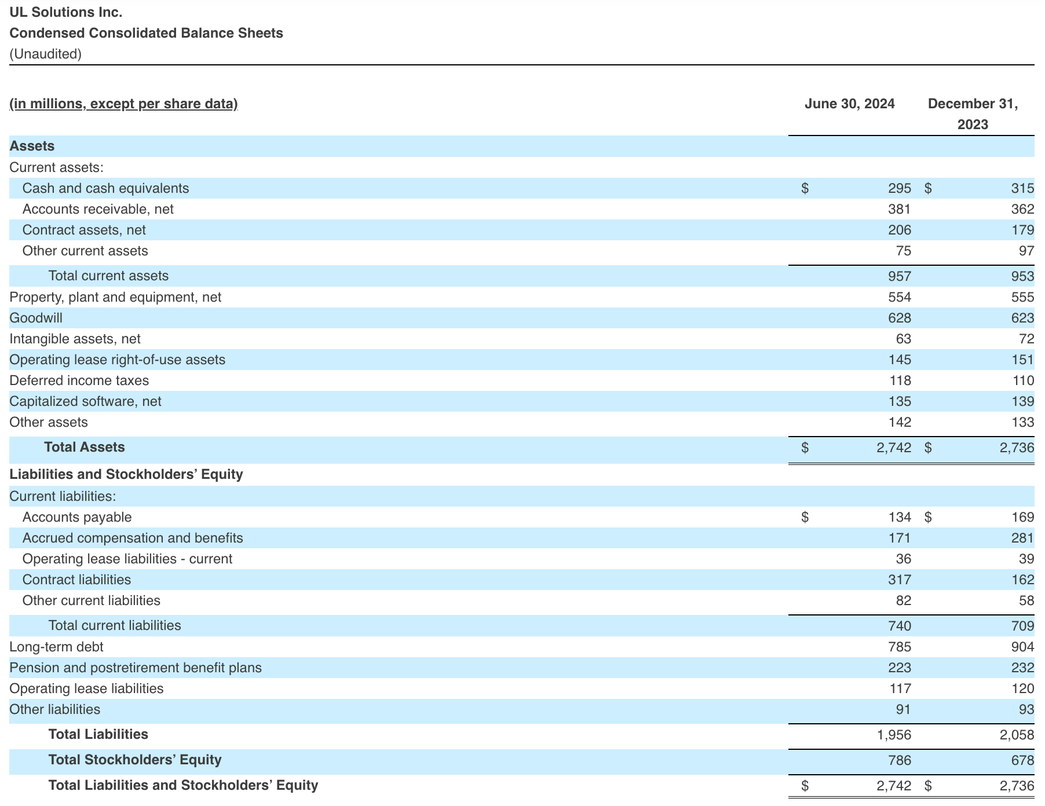Select contract liabilities value '317'

coord(900,580)
